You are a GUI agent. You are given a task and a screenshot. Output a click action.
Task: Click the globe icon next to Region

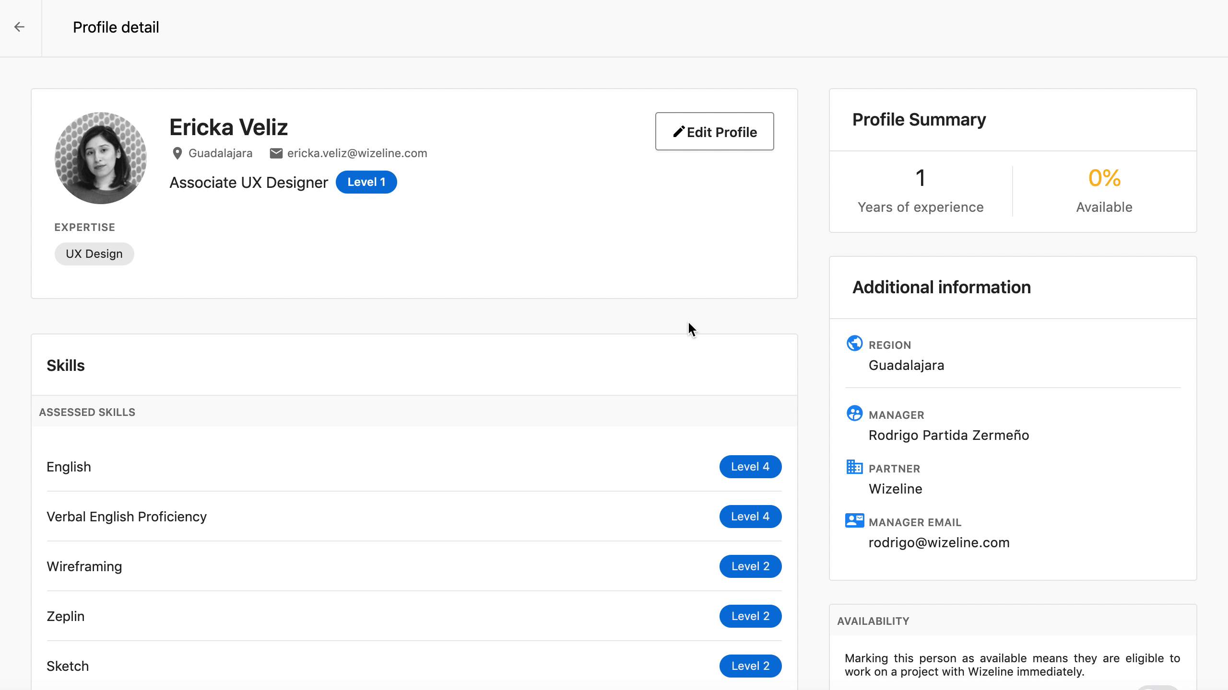pyautogui.click(x=854, y=343)
